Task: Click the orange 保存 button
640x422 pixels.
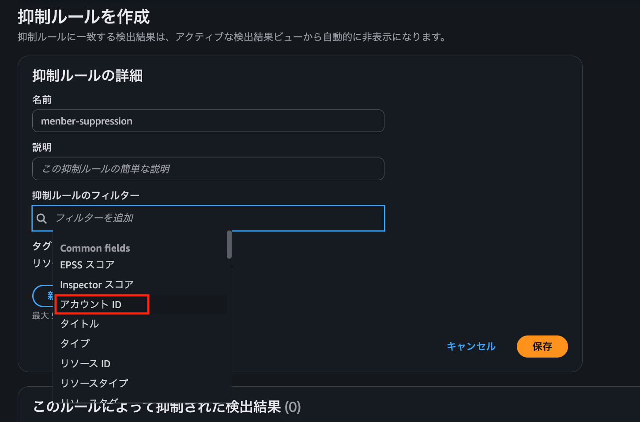Action: (x=542, y=347)
